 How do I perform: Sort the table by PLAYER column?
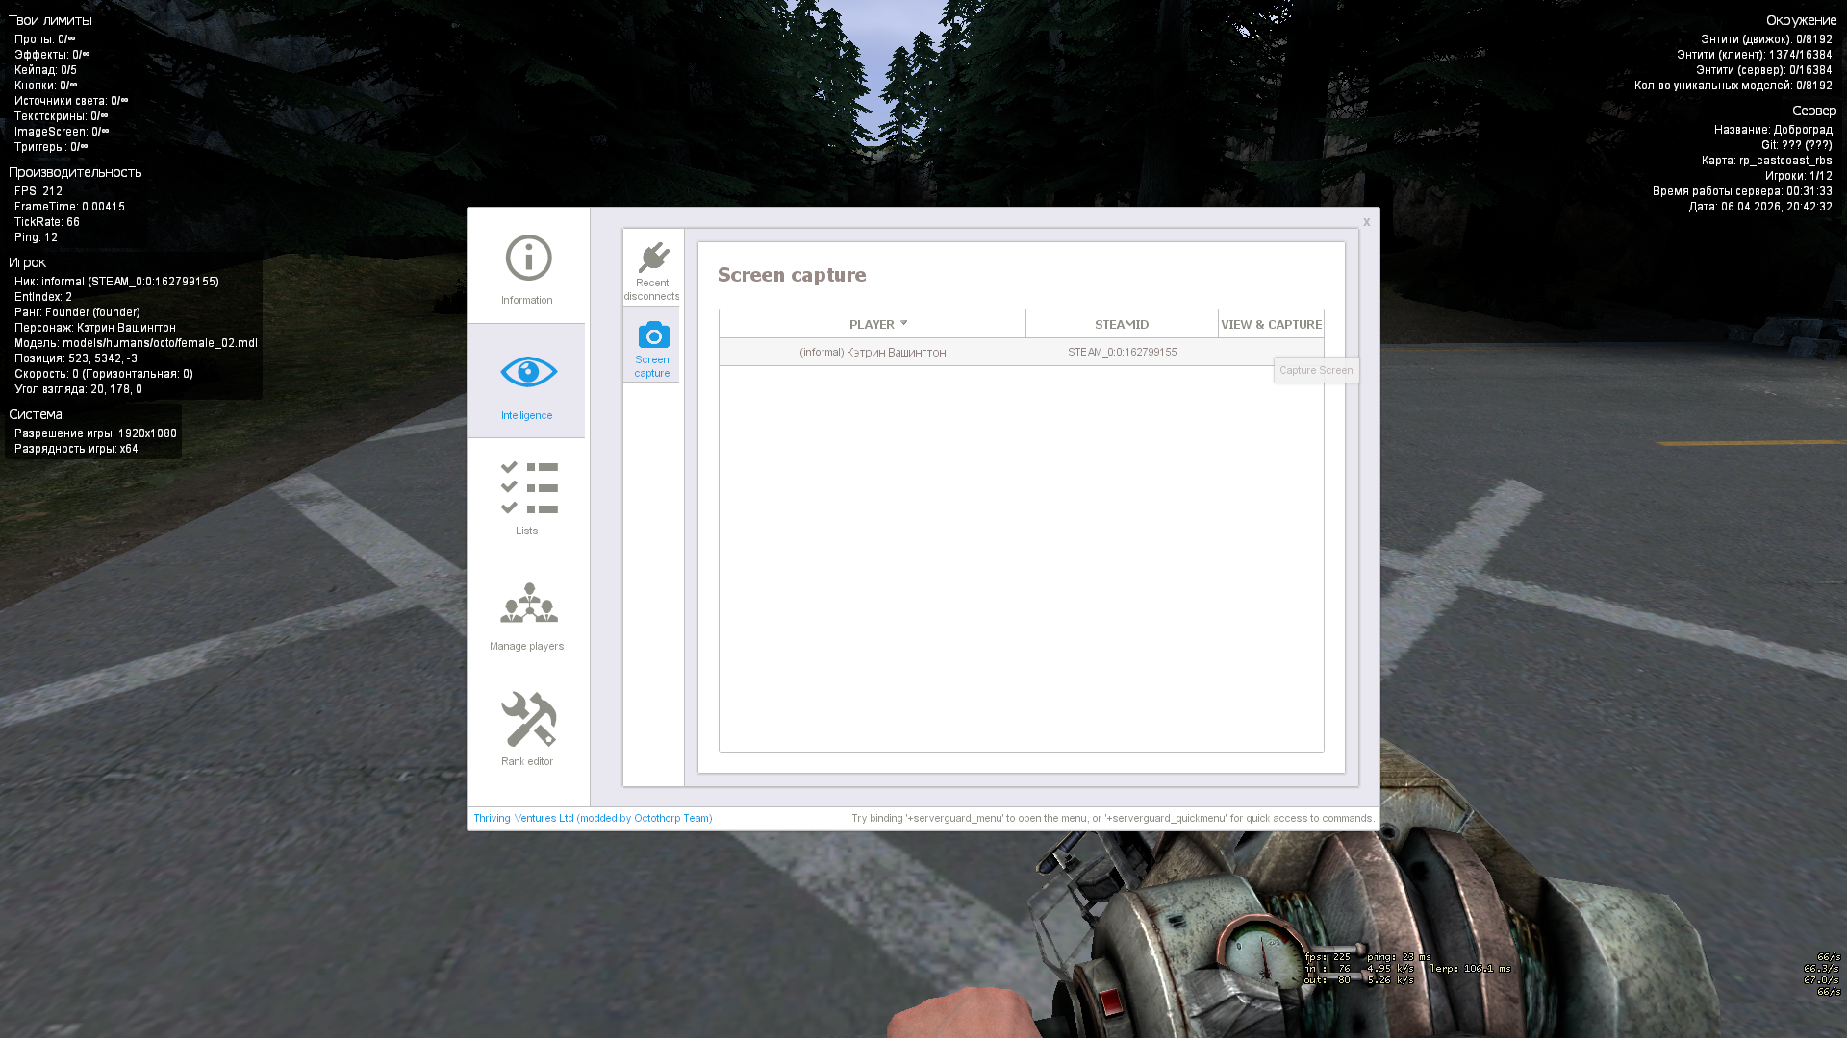(x=873, y=324)
